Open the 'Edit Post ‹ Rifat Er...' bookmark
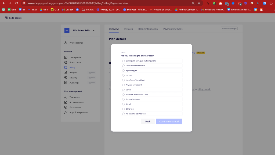This screenshot has width=275, height=155. (135, 10)
